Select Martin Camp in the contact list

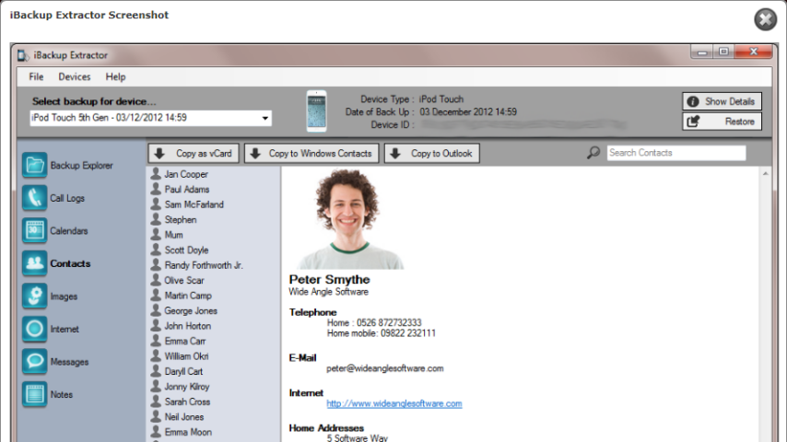[x=188, y=296]
